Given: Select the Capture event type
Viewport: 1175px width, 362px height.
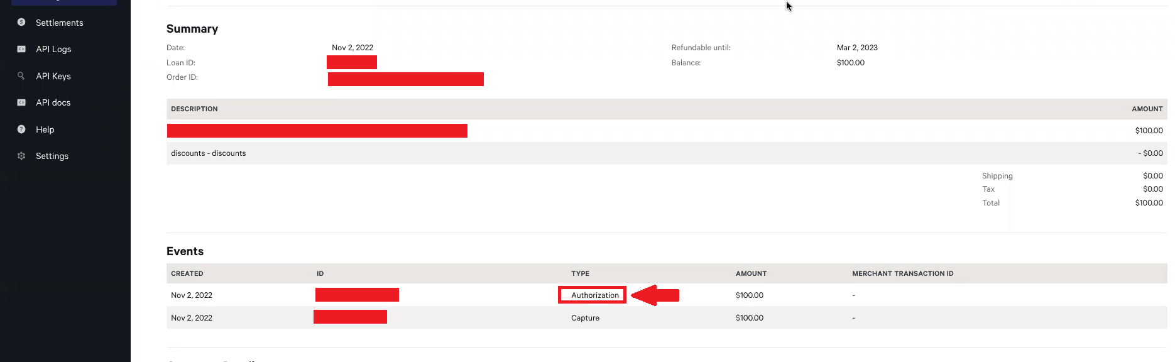Looking at the screenshot, I should tap(585, 318).
